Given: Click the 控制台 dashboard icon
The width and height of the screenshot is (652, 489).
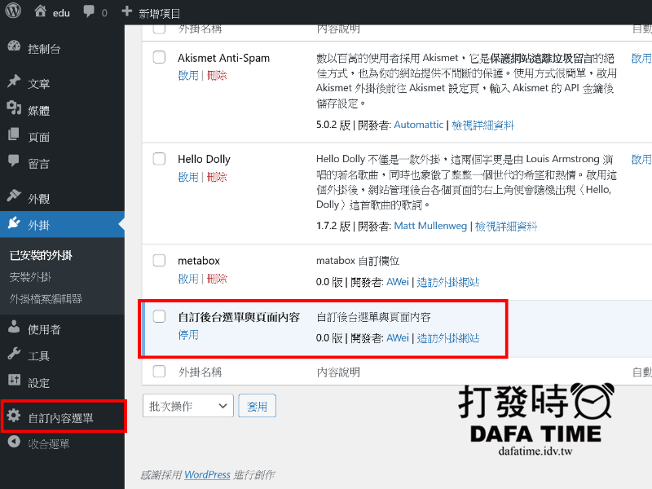Looking at the screenshot, I should pos(14,46).
